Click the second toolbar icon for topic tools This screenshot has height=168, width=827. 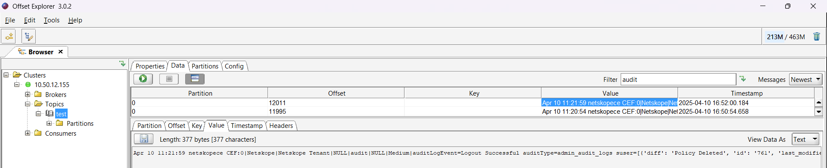click(x=28, y=37)
